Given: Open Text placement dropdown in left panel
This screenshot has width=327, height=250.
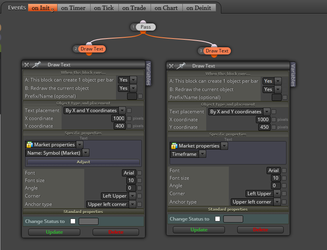Looking at the screenshot, I should pos(122,110).
